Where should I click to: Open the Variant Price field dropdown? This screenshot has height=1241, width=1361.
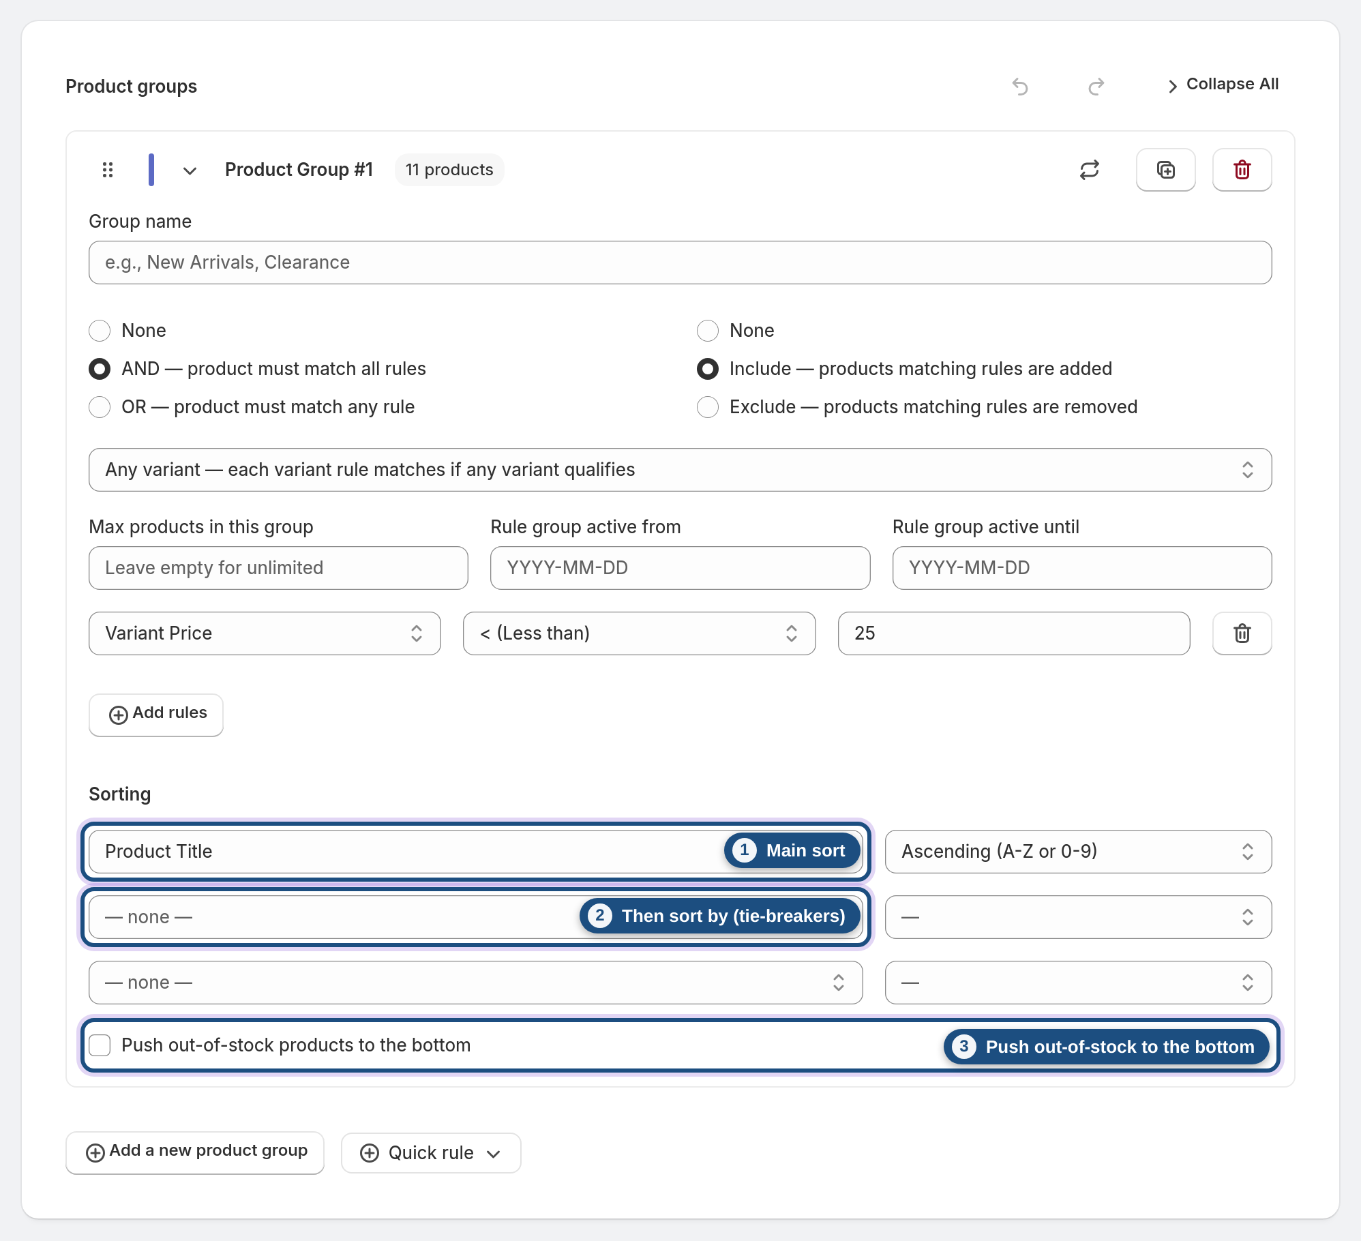pos(265,633)
